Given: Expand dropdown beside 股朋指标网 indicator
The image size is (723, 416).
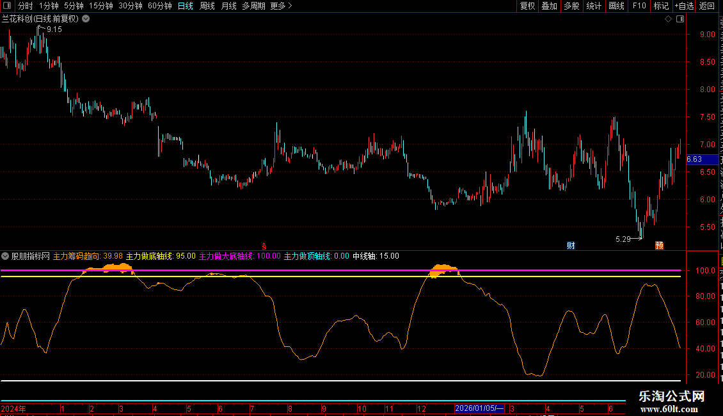Looking at the screenshot, I should tap(5, 256).
